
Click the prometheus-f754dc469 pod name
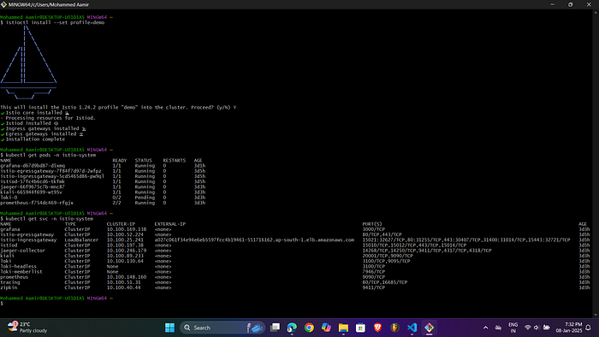[x=37, y=203]
